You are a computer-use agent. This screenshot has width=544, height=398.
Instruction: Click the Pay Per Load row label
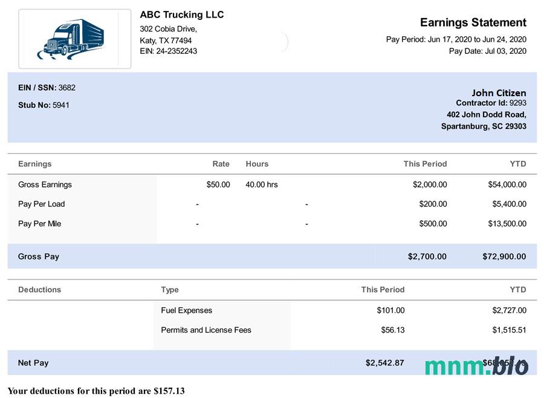[41, 204]
